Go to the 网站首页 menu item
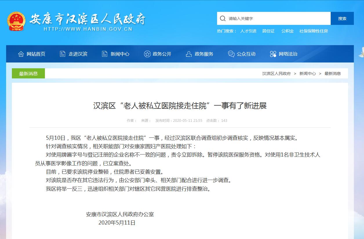 tap(36, 54)
